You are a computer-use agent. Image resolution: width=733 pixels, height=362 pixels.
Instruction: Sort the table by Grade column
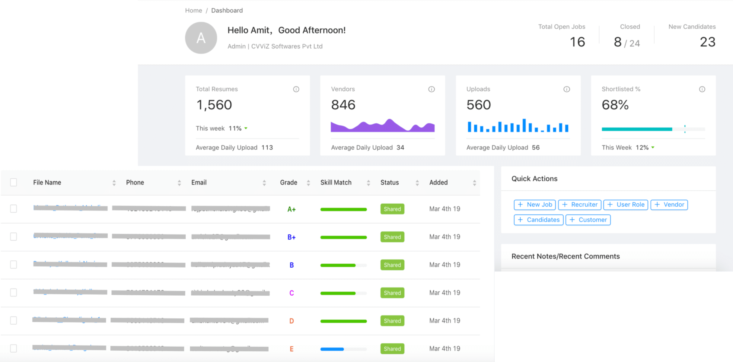pos(308,182)
